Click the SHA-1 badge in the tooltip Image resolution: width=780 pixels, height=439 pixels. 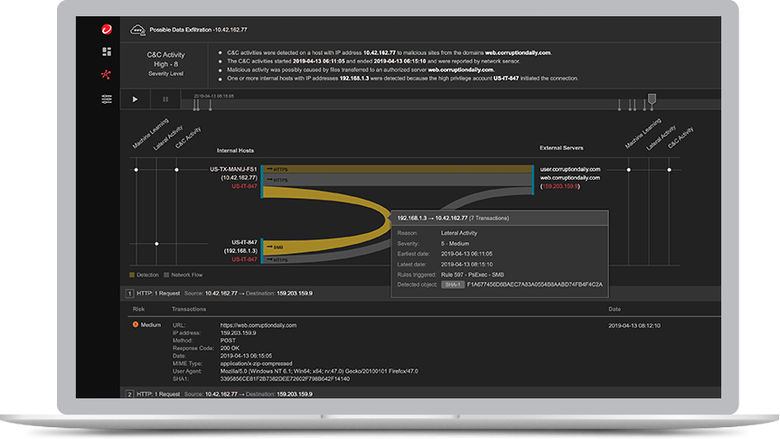point(453,285)
